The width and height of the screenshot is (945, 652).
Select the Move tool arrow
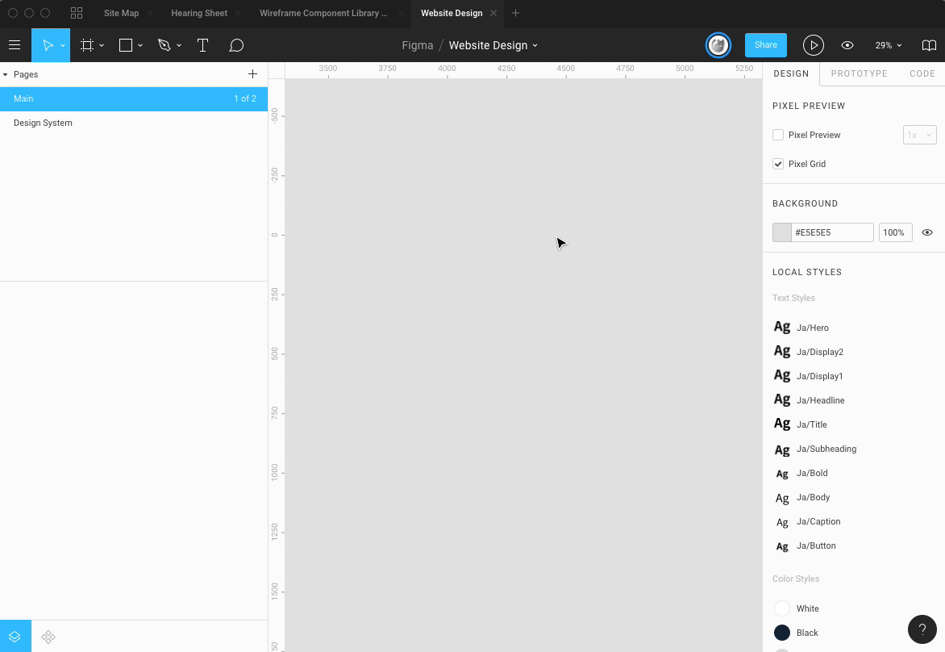[48, 45]
